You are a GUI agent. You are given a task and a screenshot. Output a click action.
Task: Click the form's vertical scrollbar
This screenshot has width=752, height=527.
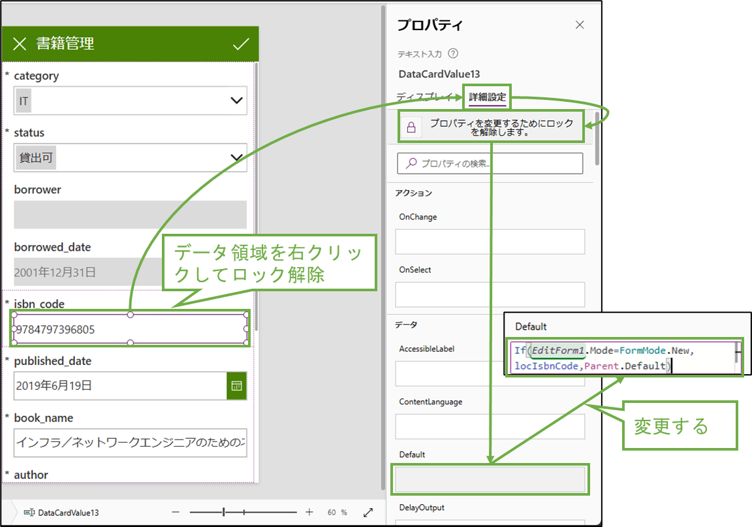click(x=257, y=197)
